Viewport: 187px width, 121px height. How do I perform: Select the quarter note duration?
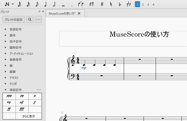tap(45, 4)
